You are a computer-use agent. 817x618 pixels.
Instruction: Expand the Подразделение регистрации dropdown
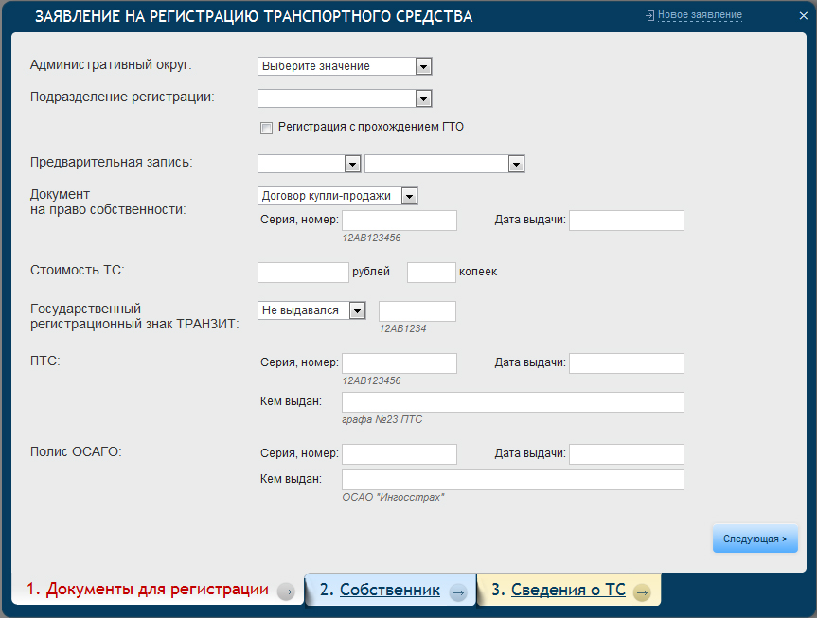pos(423,98)
